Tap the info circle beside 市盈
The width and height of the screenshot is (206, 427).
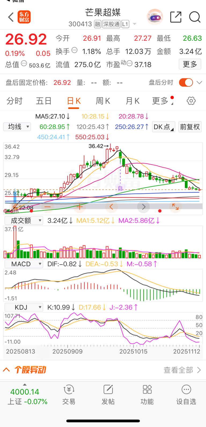tap(129, 64)
